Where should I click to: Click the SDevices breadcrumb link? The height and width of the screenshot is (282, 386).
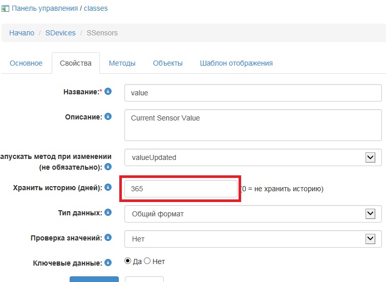[x=60, y=33]
